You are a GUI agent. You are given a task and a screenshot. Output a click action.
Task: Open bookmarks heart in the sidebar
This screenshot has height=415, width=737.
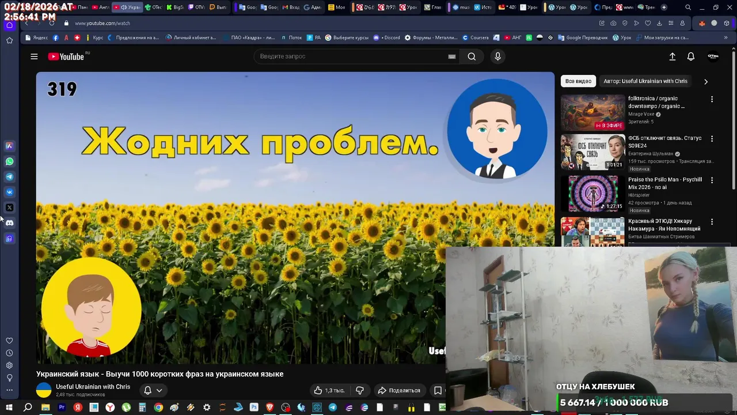pos(9,341)
